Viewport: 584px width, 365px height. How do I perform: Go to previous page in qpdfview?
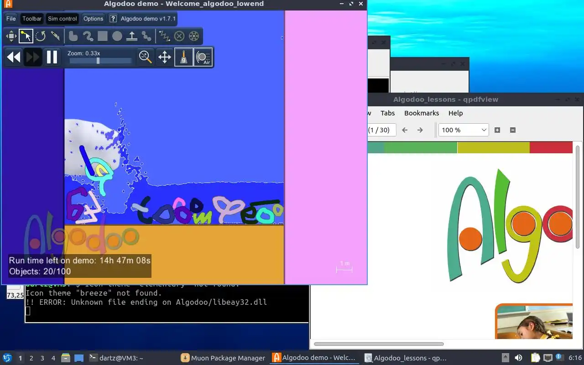[x=405, y=130]
